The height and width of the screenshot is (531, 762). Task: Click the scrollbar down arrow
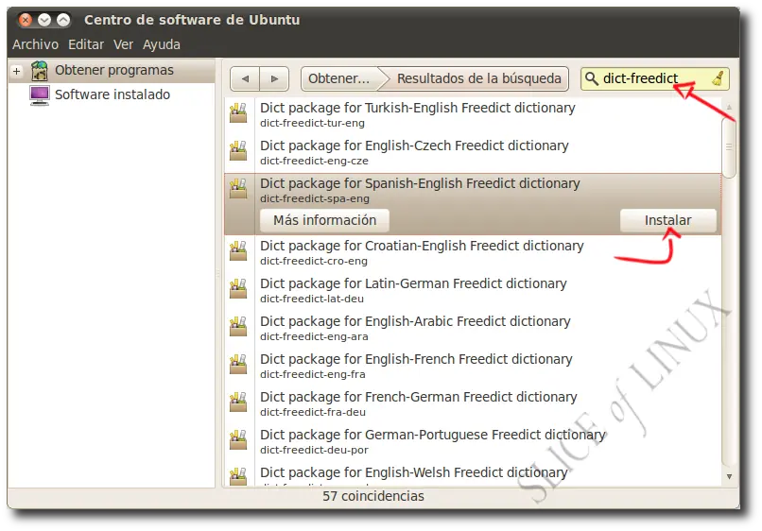point(729,476)
